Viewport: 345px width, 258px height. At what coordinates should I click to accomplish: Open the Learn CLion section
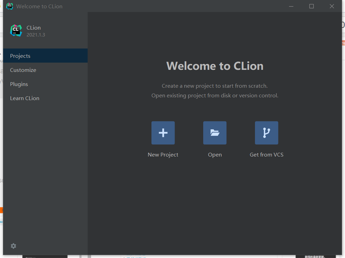[24, 98]
